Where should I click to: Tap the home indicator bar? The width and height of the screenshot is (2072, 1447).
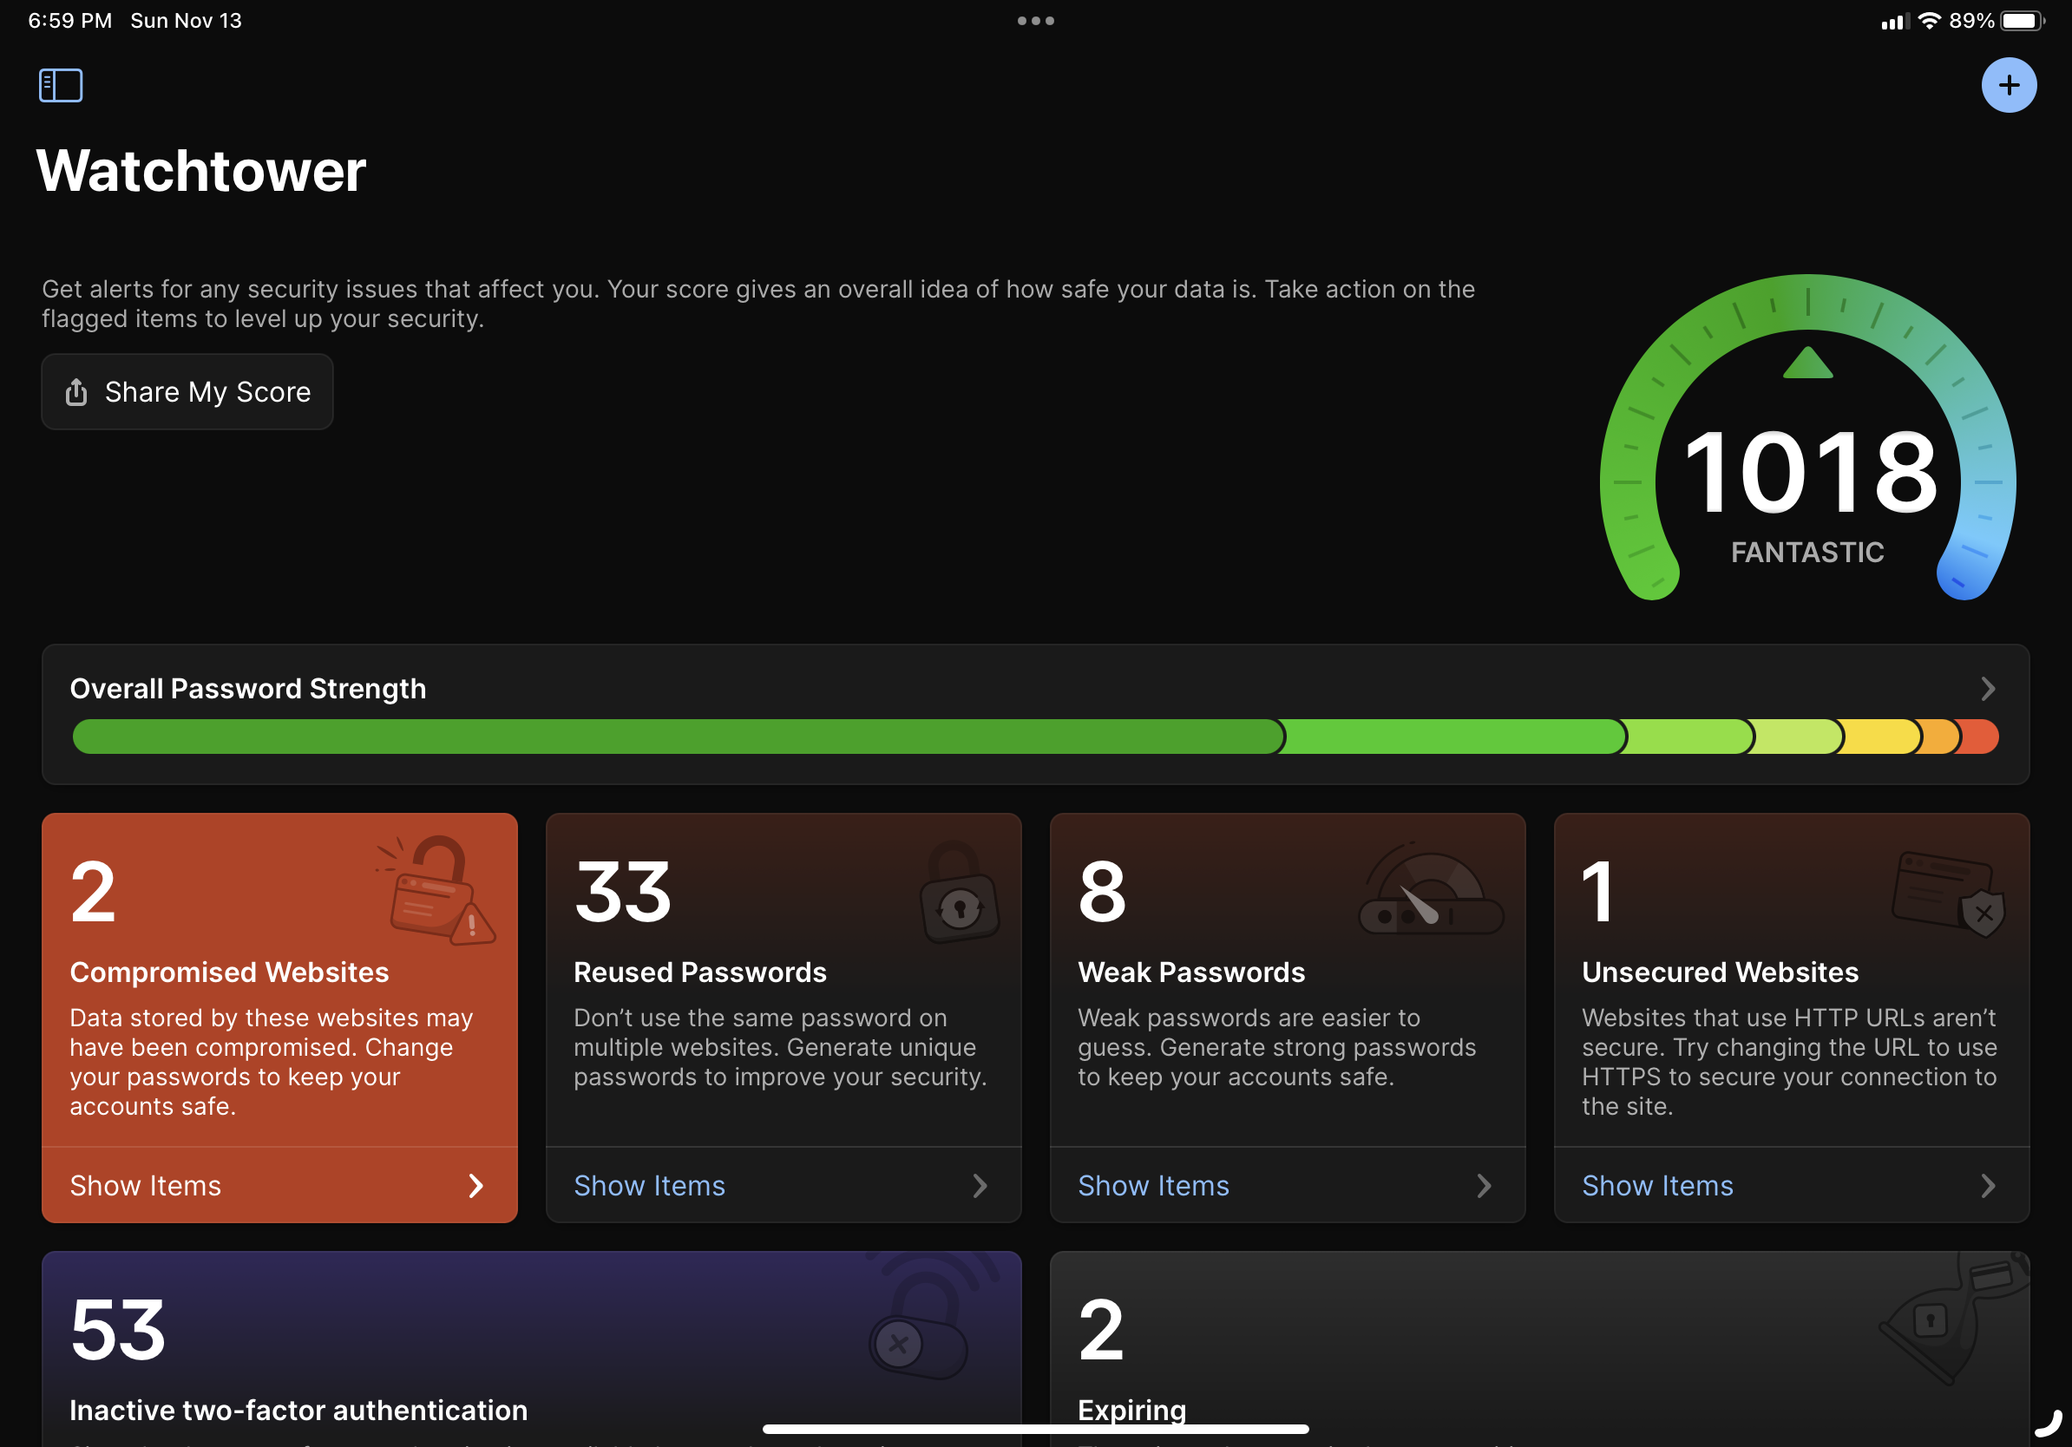point(1035,1429)
